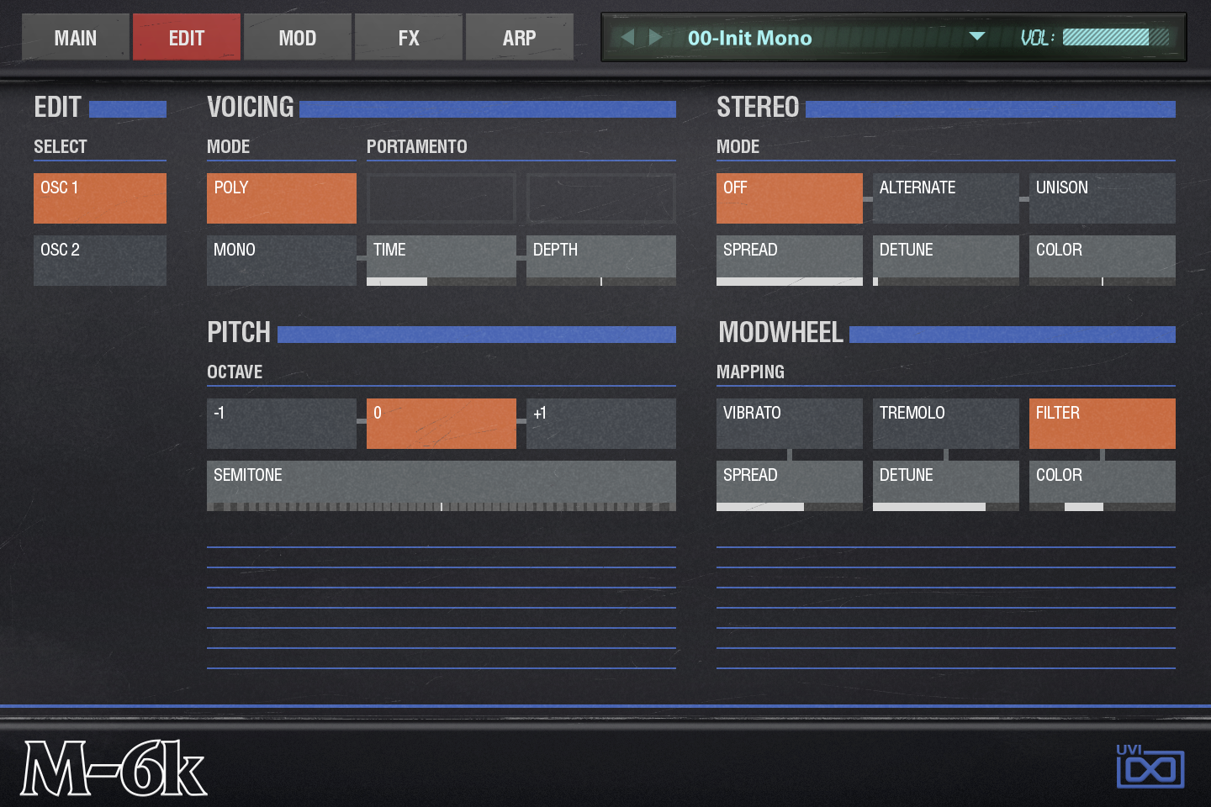
Task: Set stereo mode to ALTERNATE
Action: click(946, 198)
